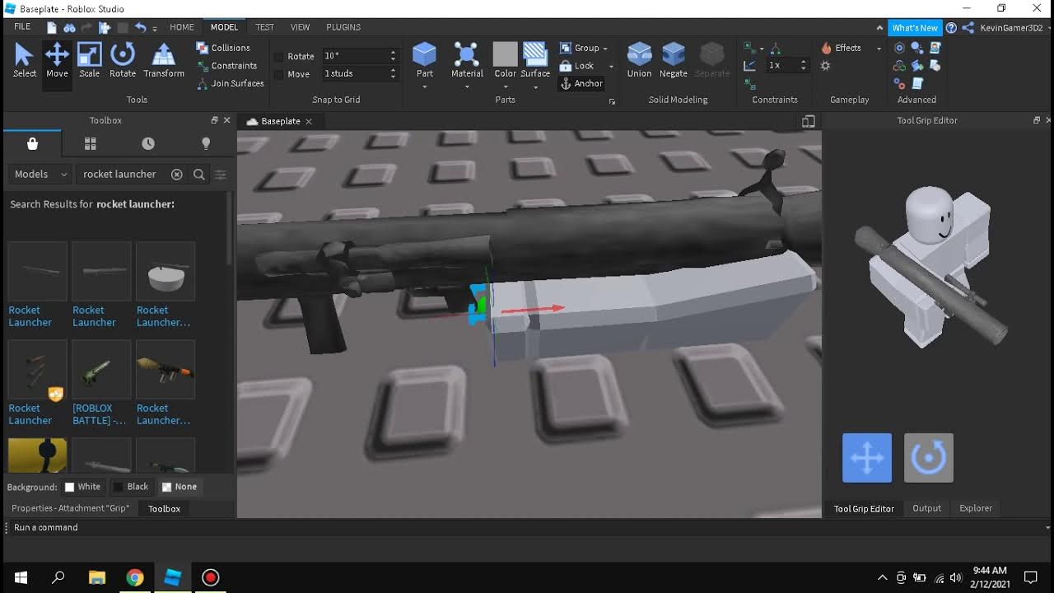Screen dimensions: 1054x593
Task: Set background to White
Action: pos(82,487)
